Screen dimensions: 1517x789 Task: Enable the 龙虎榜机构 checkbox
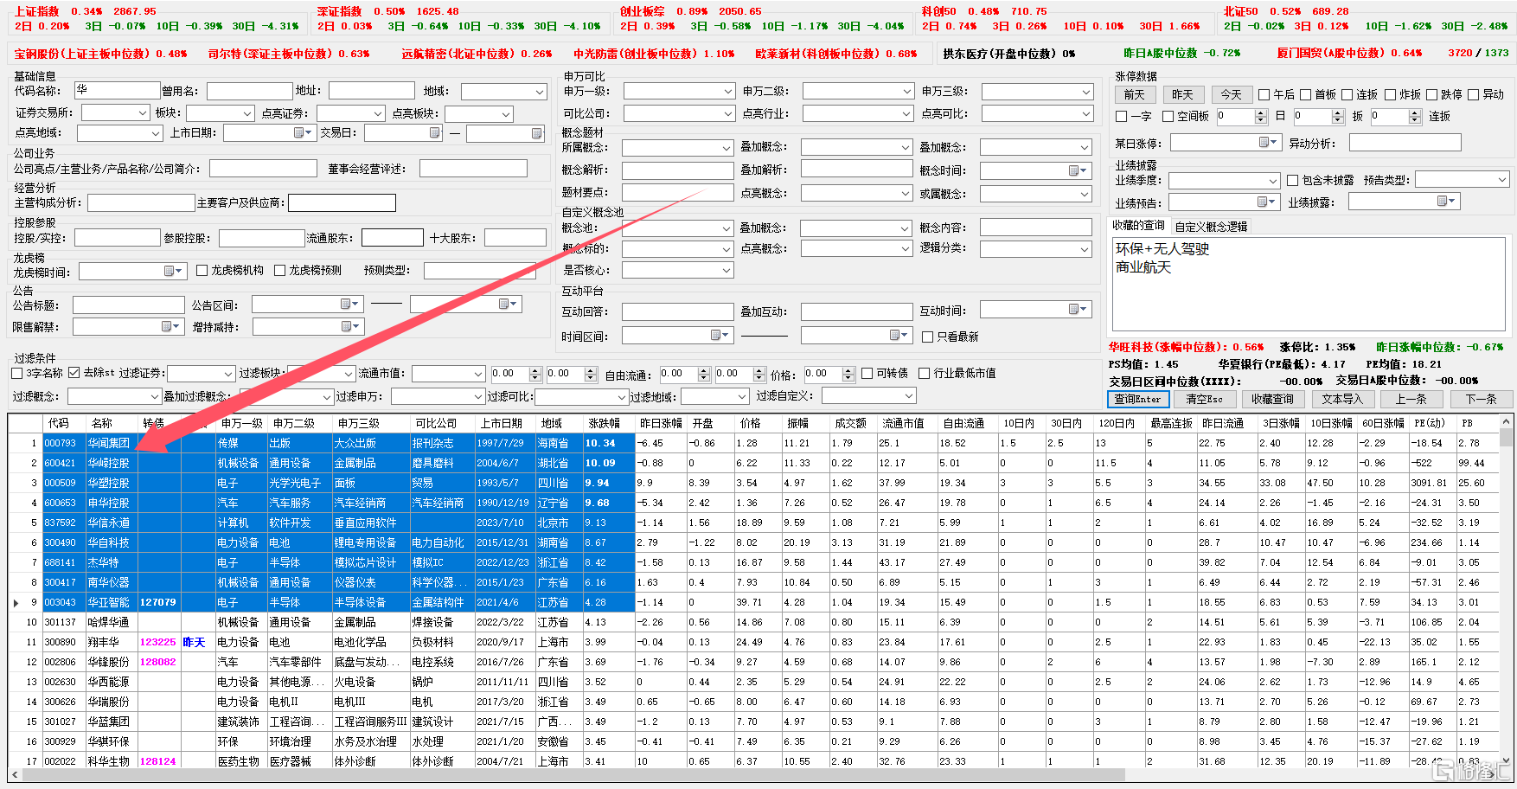click(x=202, y=271)
